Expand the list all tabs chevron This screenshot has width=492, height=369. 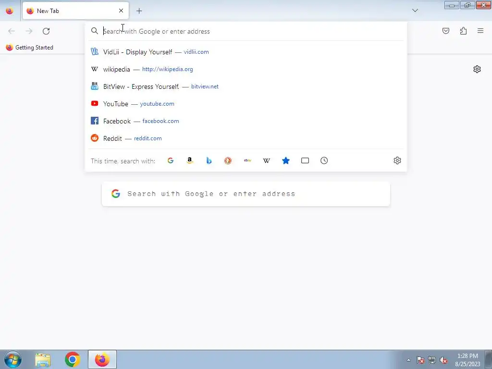click(415, 11)
